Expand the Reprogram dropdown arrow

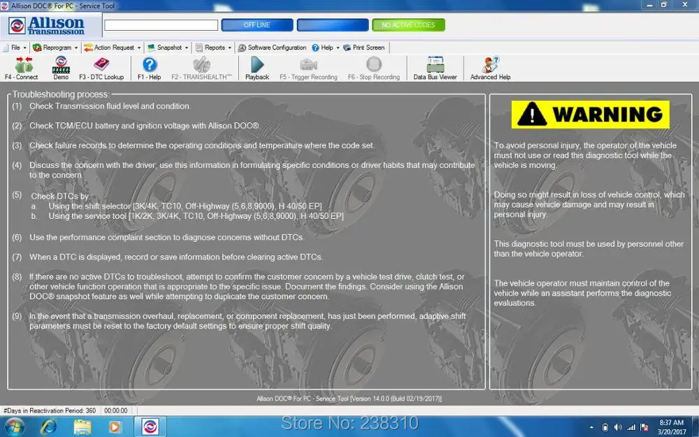pyautogui.click(x=76, y=48)
